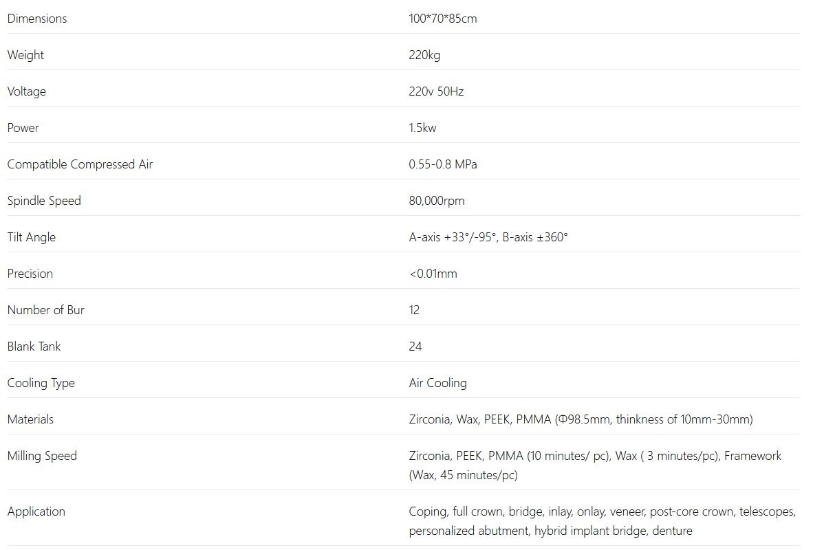The image size is (813, 550).
Task: Select the Milling Speed label
Action: pos(42,456)
